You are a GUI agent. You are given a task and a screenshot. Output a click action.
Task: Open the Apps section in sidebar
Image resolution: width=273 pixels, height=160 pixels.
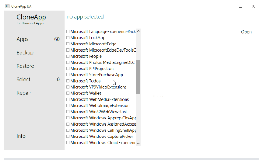point(23,39)
